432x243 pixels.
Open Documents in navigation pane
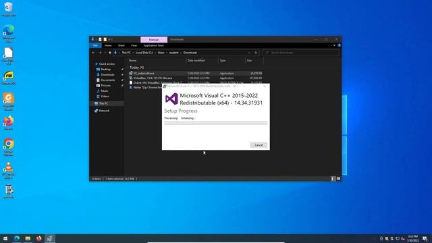click(x=107, y=80)
